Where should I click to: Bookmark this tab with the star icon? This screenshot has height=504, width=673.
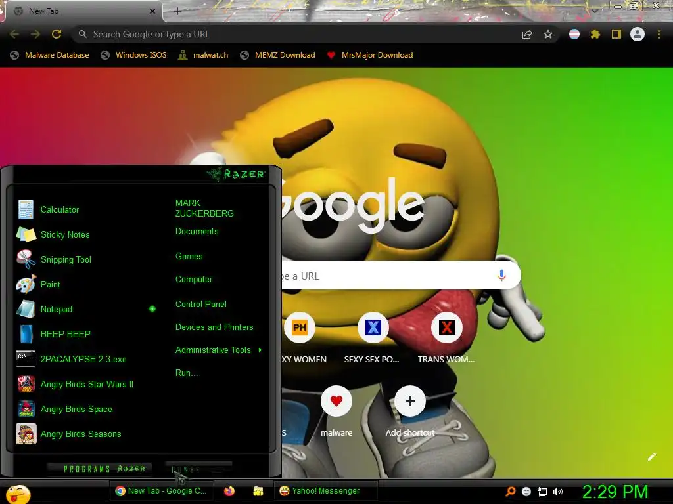[548, 34]
